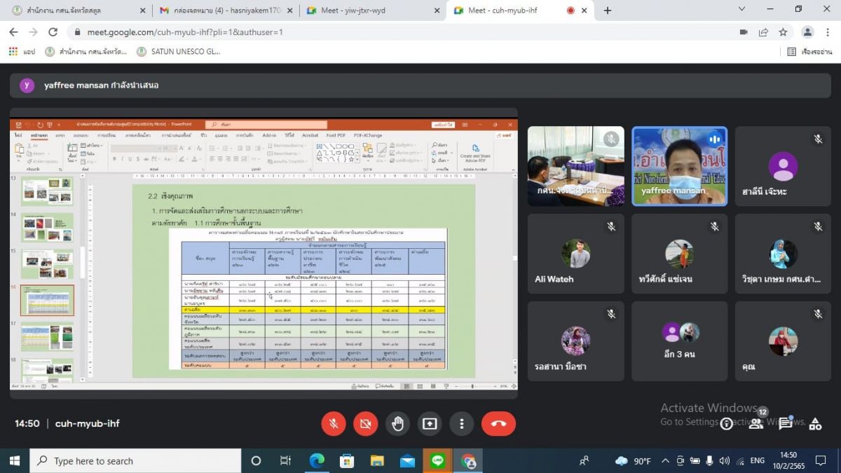Click the Present now screen share icon
This screenshot has height=473, width=841.
click(430, 424)
